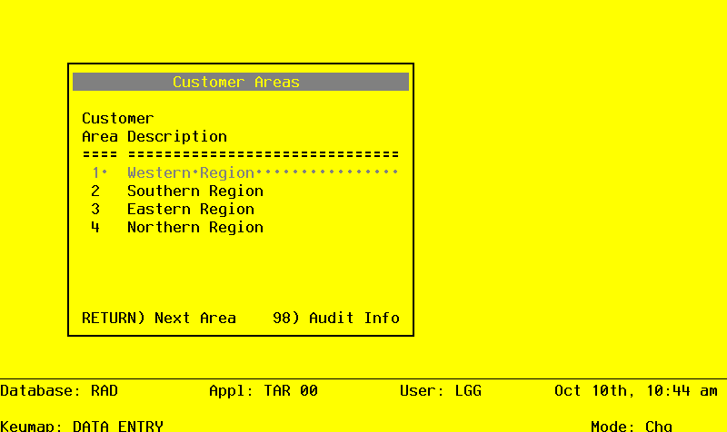Click User: LGG status entry

click(x=441, y=391)
